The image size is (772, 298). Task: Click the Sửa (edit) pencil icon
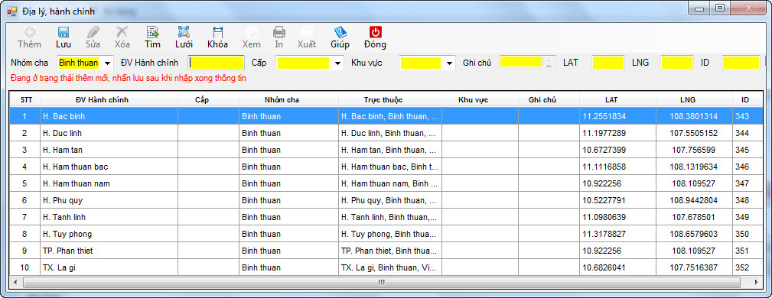(x=93, y=33)
